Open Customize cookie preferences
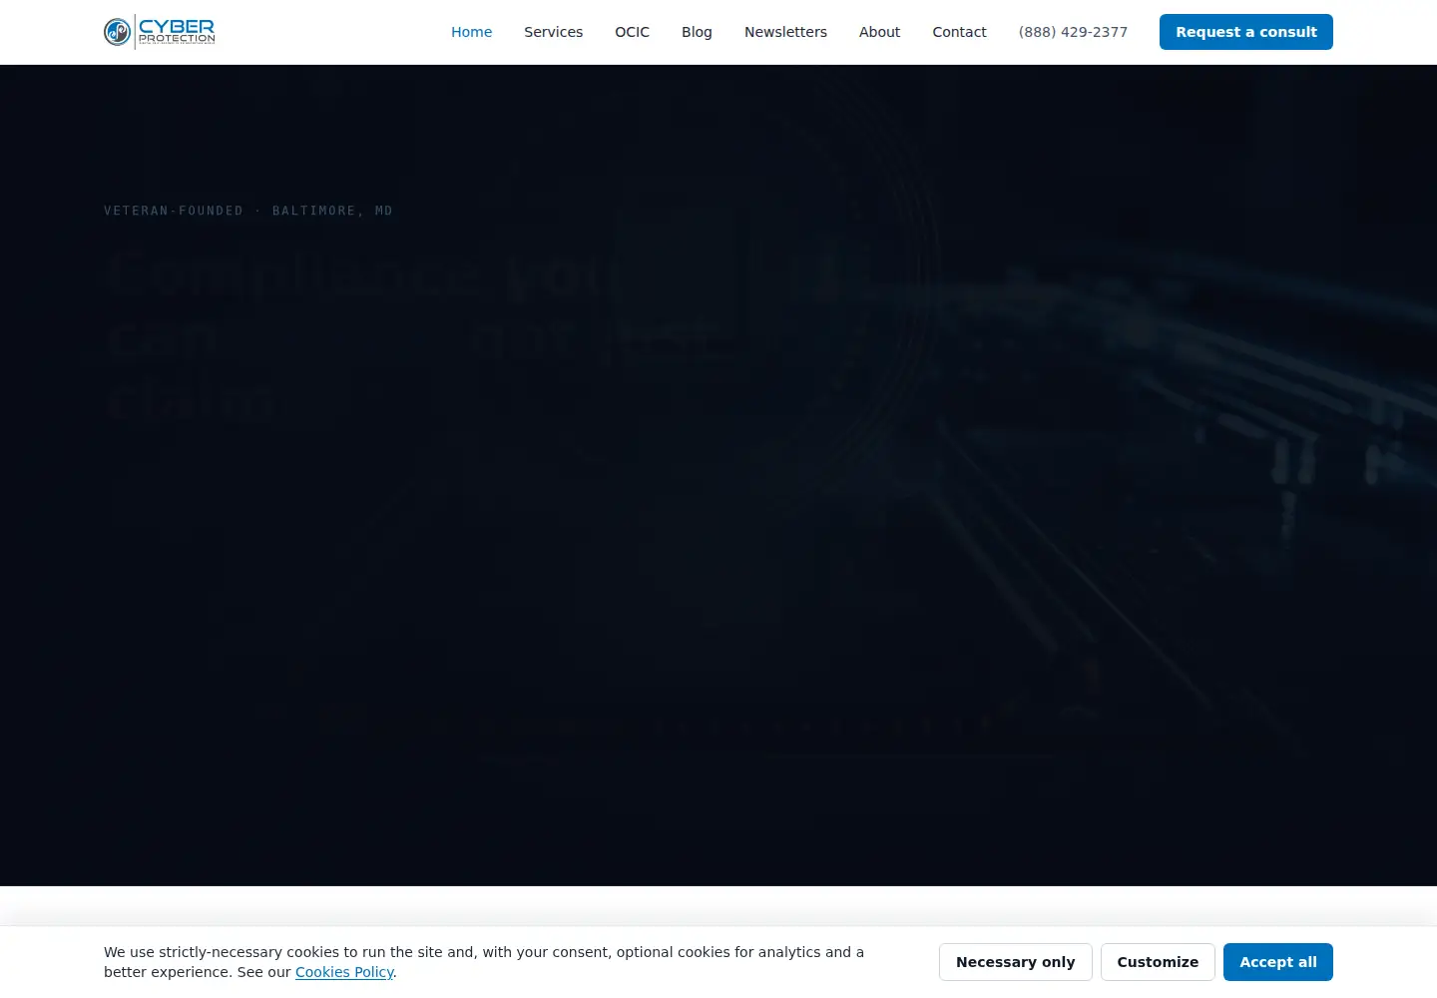Viewport: 1437px width, 998px height. tap(1158, 962)
